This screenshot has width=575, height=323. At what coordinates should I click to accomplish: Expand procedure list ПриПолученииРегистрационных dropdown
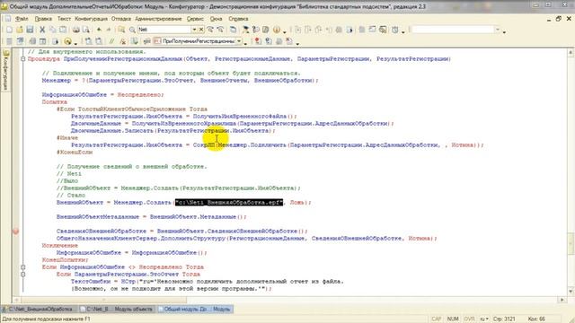(x=239, y=41)
